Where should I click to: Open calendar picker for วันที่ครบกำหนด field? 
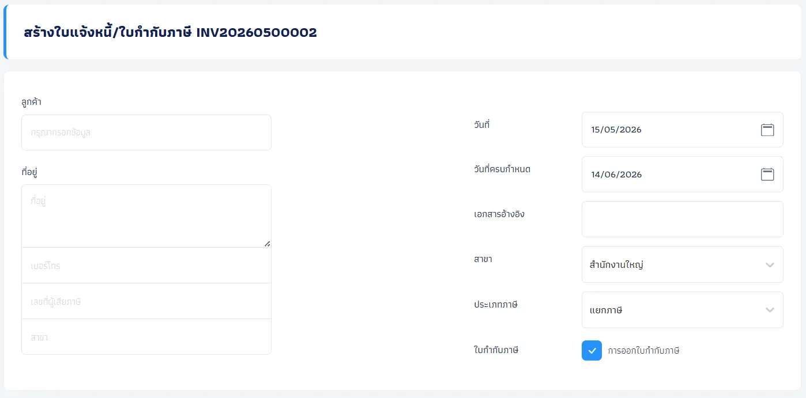coord(767,175)
